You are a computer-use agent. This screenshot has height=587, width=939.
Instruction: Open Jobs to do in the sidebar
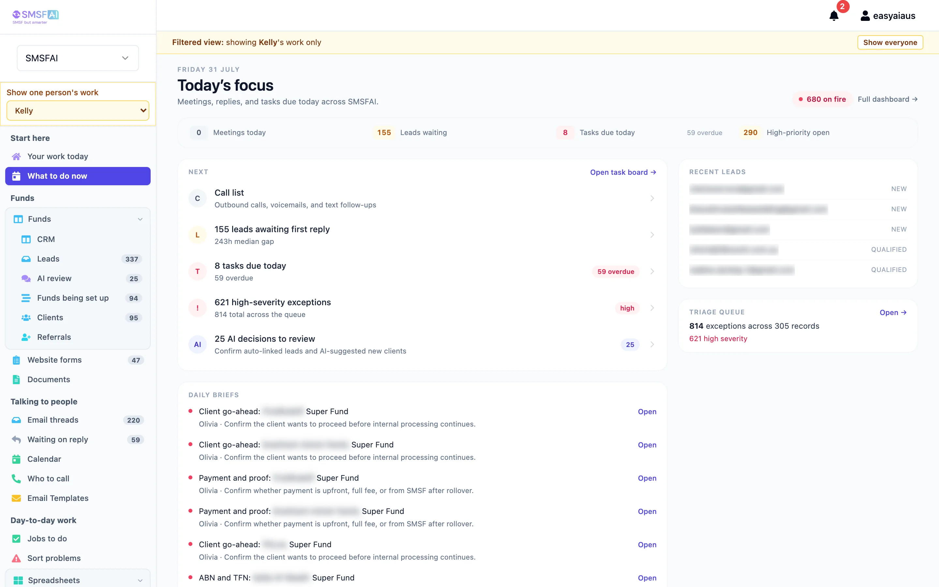pyautogui.click(x=78, y=538)
